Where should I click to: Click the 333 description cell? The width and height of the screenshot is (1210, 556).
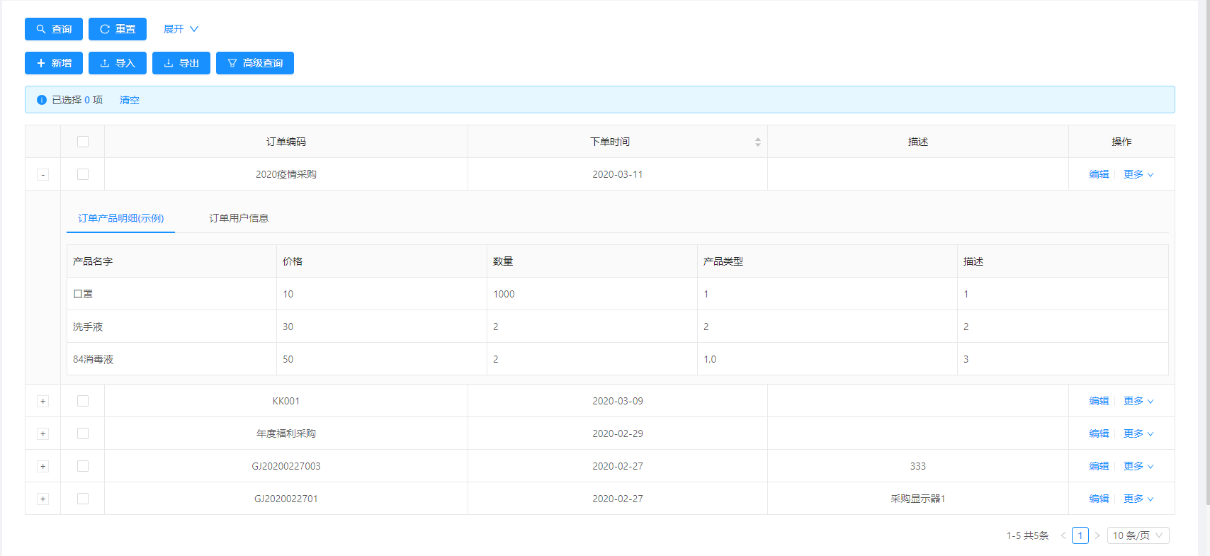pyautogui.click(x=918, y=466)
